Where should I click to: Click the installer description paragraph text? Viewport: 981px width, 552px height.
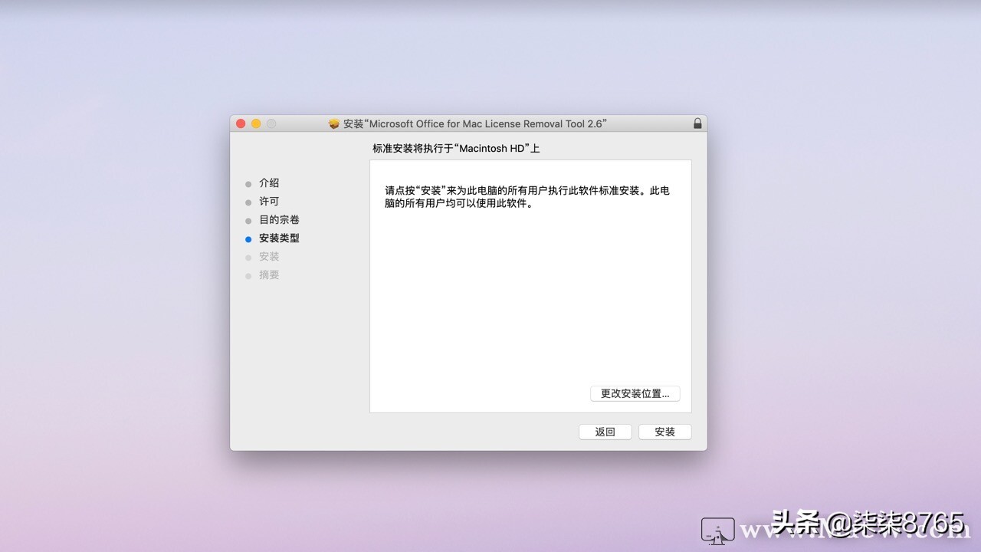pyautogui.click(x=527, y=197)
